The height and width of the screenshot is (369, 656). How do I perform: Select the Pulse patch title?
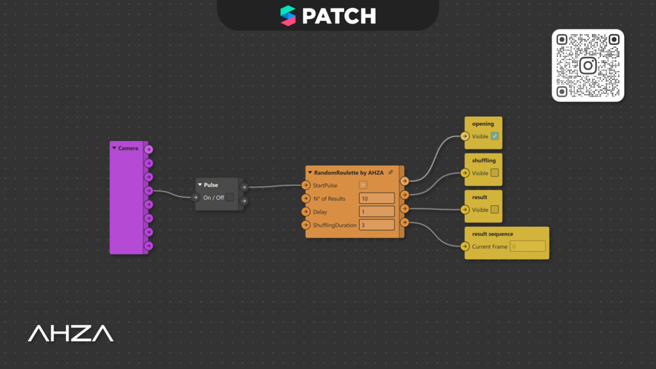click(211, 185)
